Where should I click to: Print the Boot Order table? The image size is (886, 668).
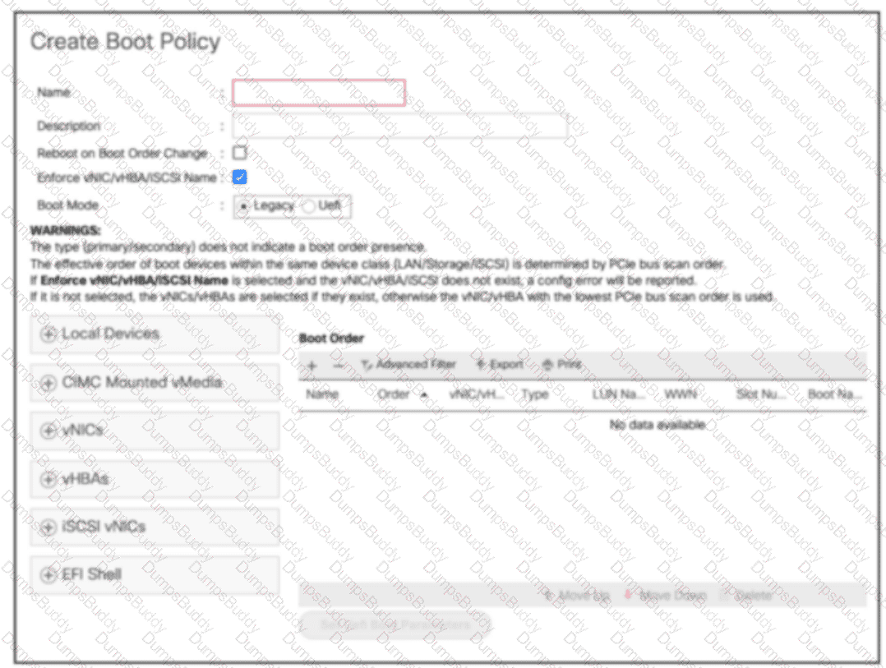point(562,365)
